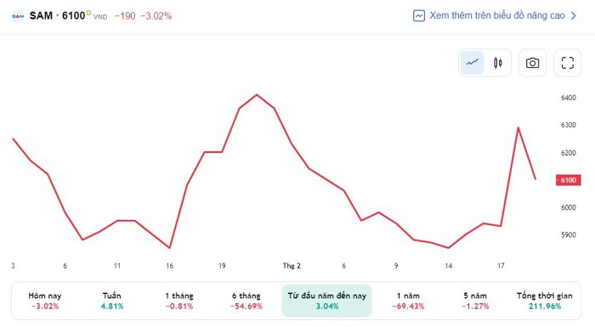
Task: Switch to line chart view
Action: (472, 63)
